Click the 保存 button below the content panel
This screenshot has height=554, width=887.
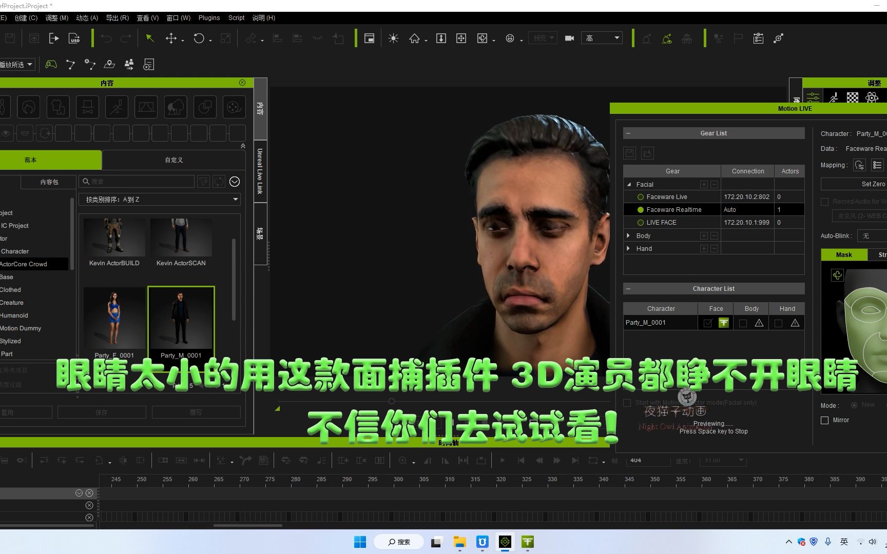(x=101, y=412)
